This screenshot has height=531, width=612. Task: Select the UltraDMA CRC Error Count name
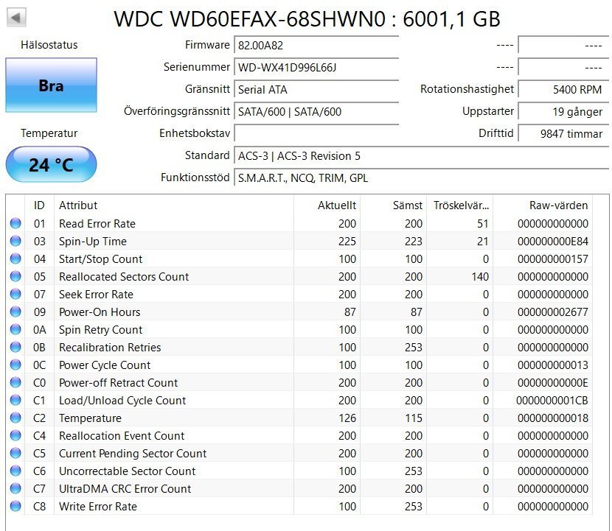pos(125,489)
